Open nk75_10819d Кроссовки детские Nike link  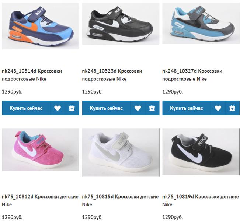201,200
